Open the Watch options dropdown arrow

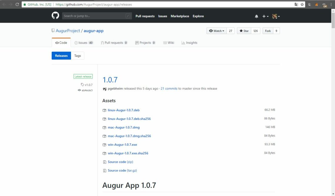223,31
